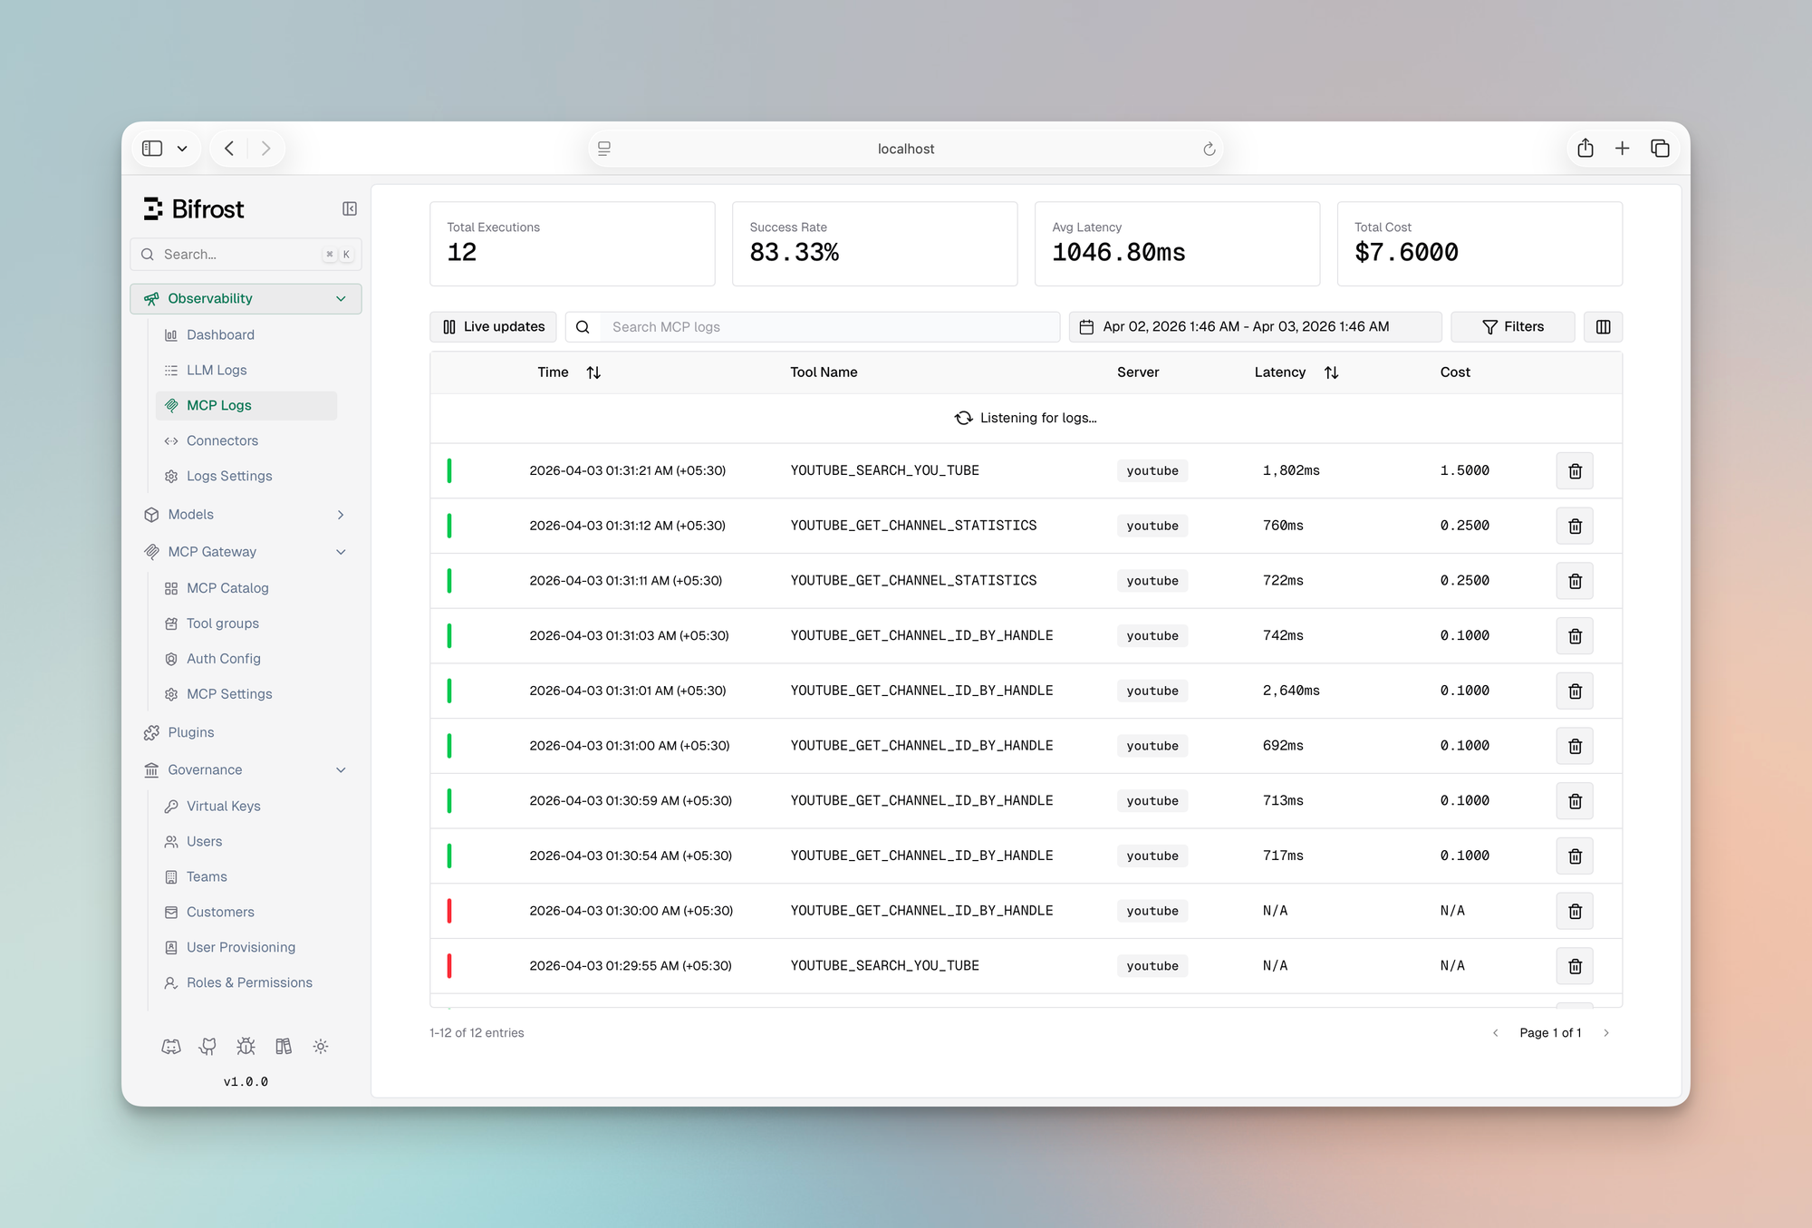Open the GitHub icon link

[x=208, y=1047]
